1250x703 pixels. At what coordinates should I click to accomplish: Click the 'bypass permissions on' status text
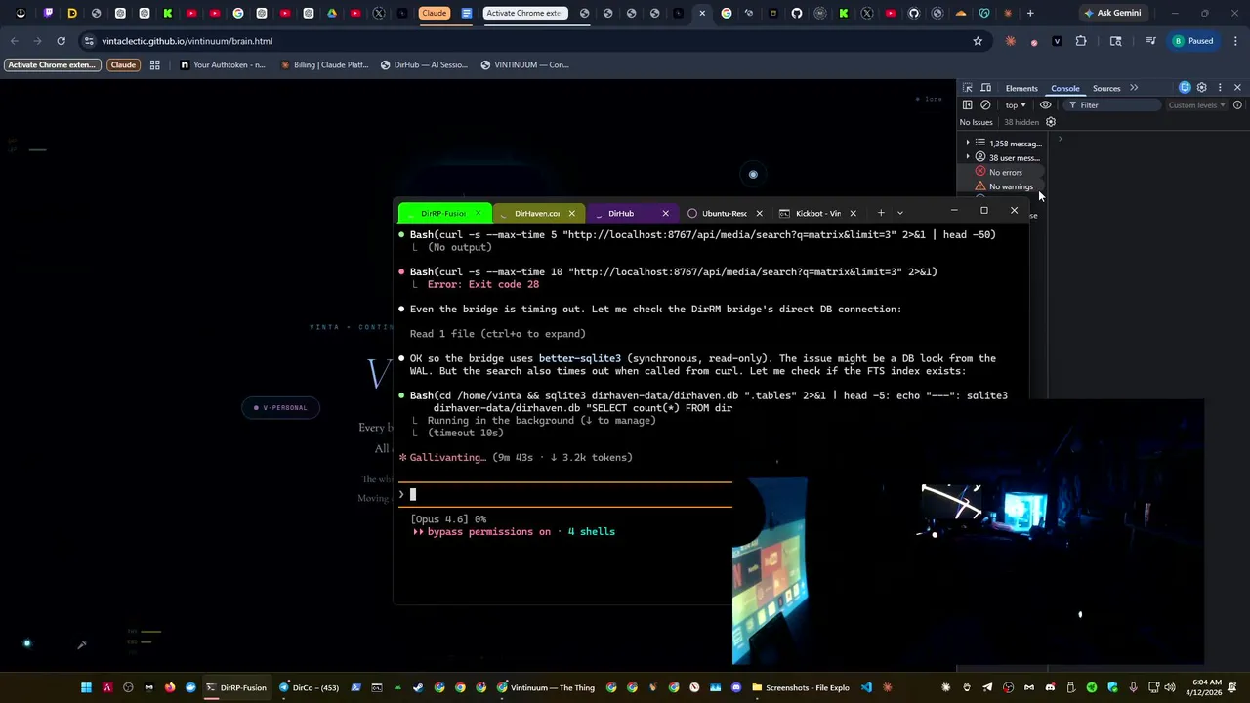(488, 532)
